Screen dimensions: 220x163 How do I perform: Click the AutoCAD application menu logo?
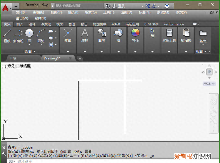tap(5, 6)
